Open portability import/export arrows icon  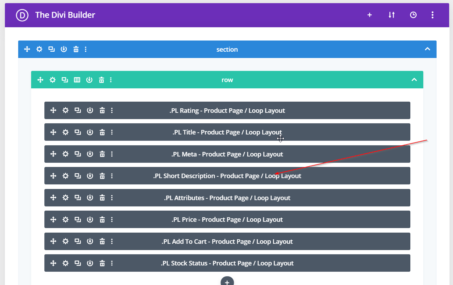coord(391,15)
